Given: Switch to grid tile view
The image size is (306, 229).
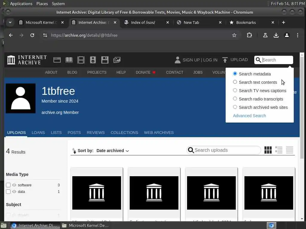Looking at the screenshot, I should [x=268, y=150].
